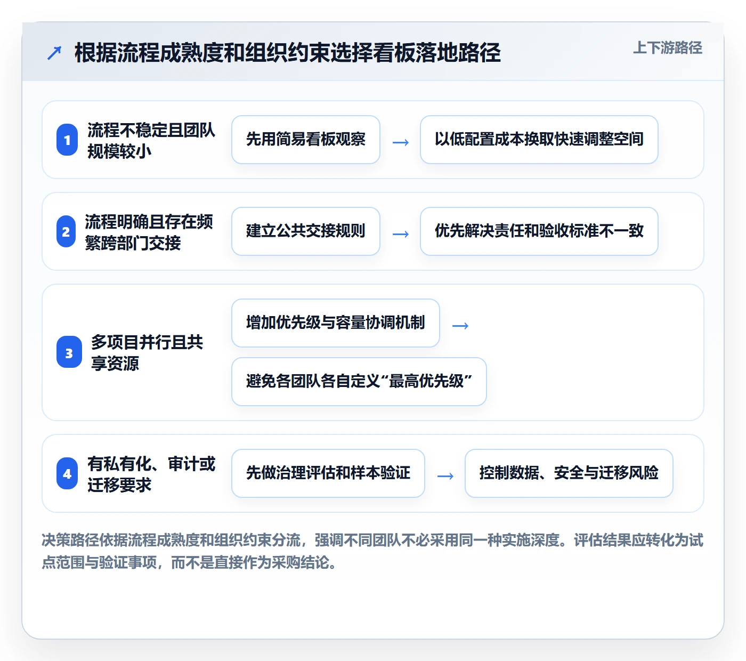
Task: Click the condition 有私有化、审计或迁移要求
Action: pos(151,474)
